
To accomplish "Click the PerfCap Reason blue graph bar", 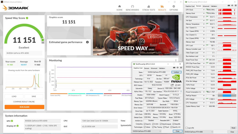I will coord(227,95).
